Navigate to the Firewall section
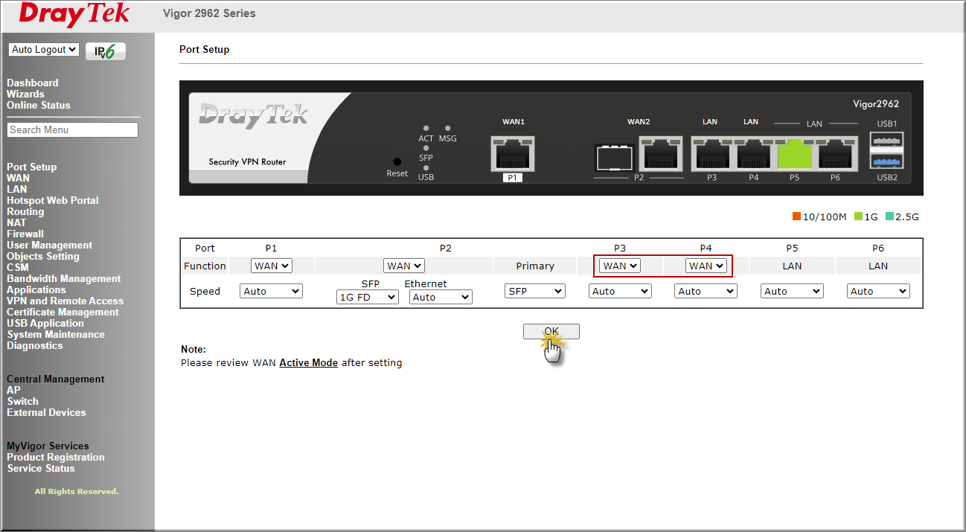966x532 pixels. coord(25,234)
